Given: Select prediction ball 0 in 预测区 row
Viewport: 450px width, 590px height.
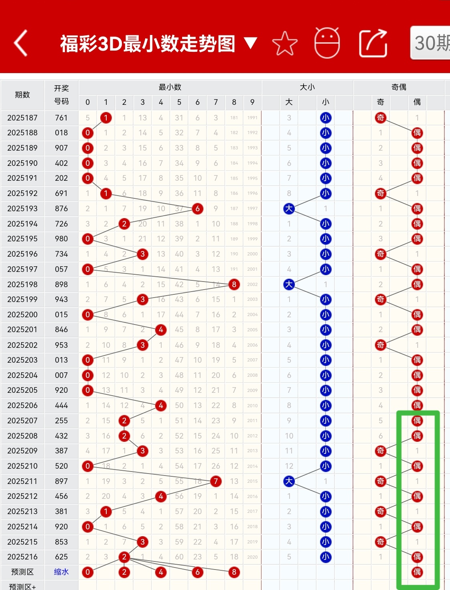Looking at the screenshot, I should pos(88,572).
